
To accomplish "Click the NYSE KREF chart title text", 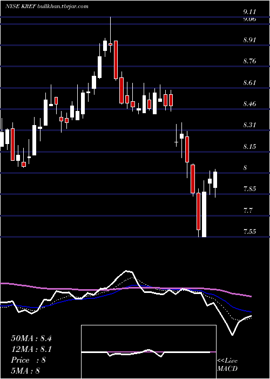I will (x=46, y=6).
